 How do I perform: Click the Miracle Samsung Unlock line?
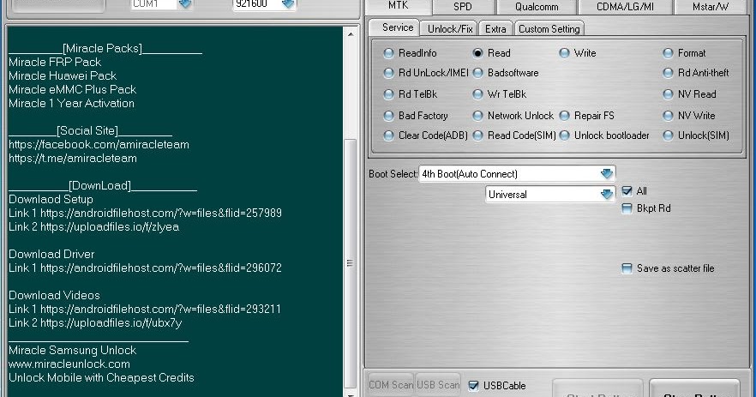[x=72, y=350]
